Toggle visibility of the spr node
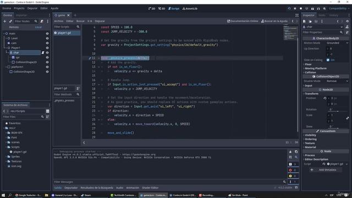The image size is (352, 198). click(x=47, y=57)
